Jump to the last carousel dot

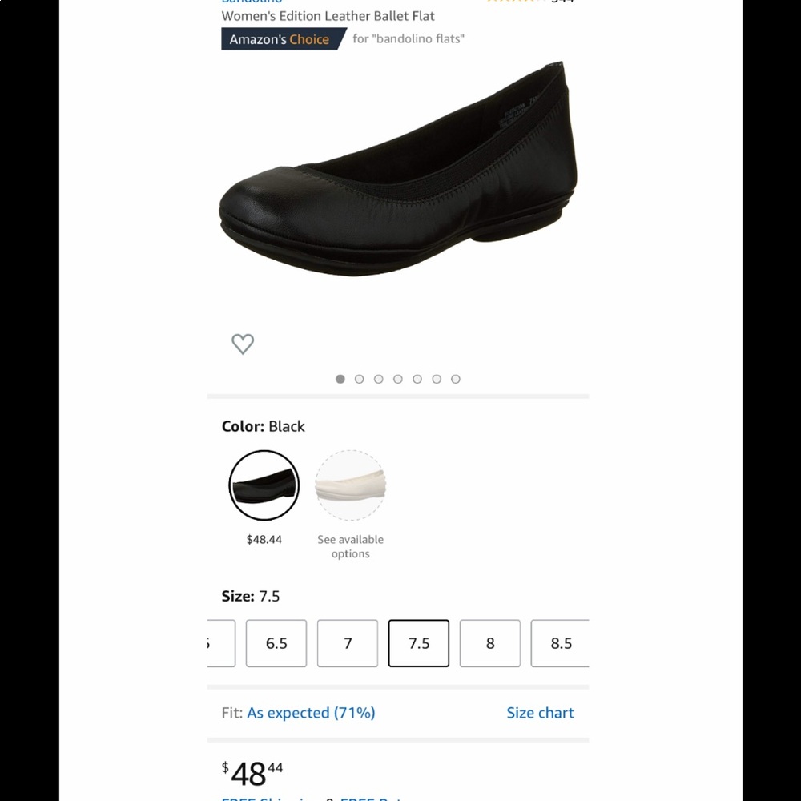(456, 379)
